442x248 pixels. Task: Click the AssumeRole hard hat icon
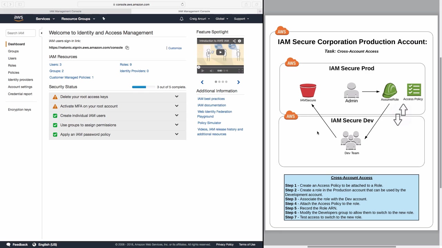pos(390,90)
